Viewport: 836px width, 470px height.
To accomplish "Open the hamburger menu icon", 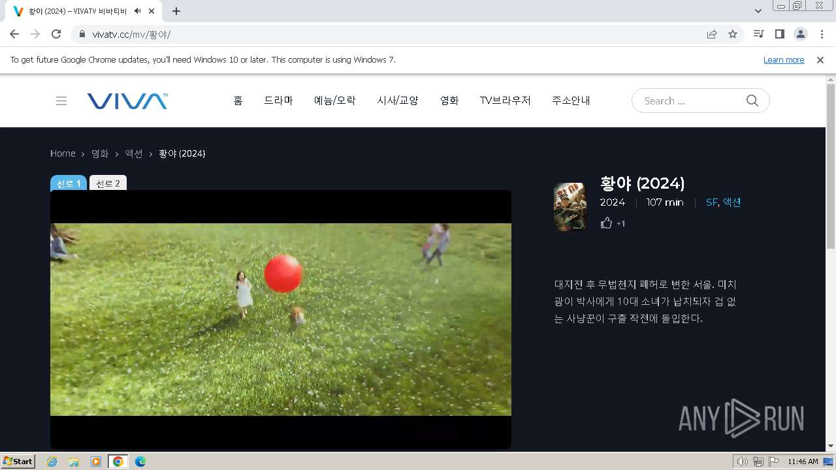I will [x=61, y=101].
